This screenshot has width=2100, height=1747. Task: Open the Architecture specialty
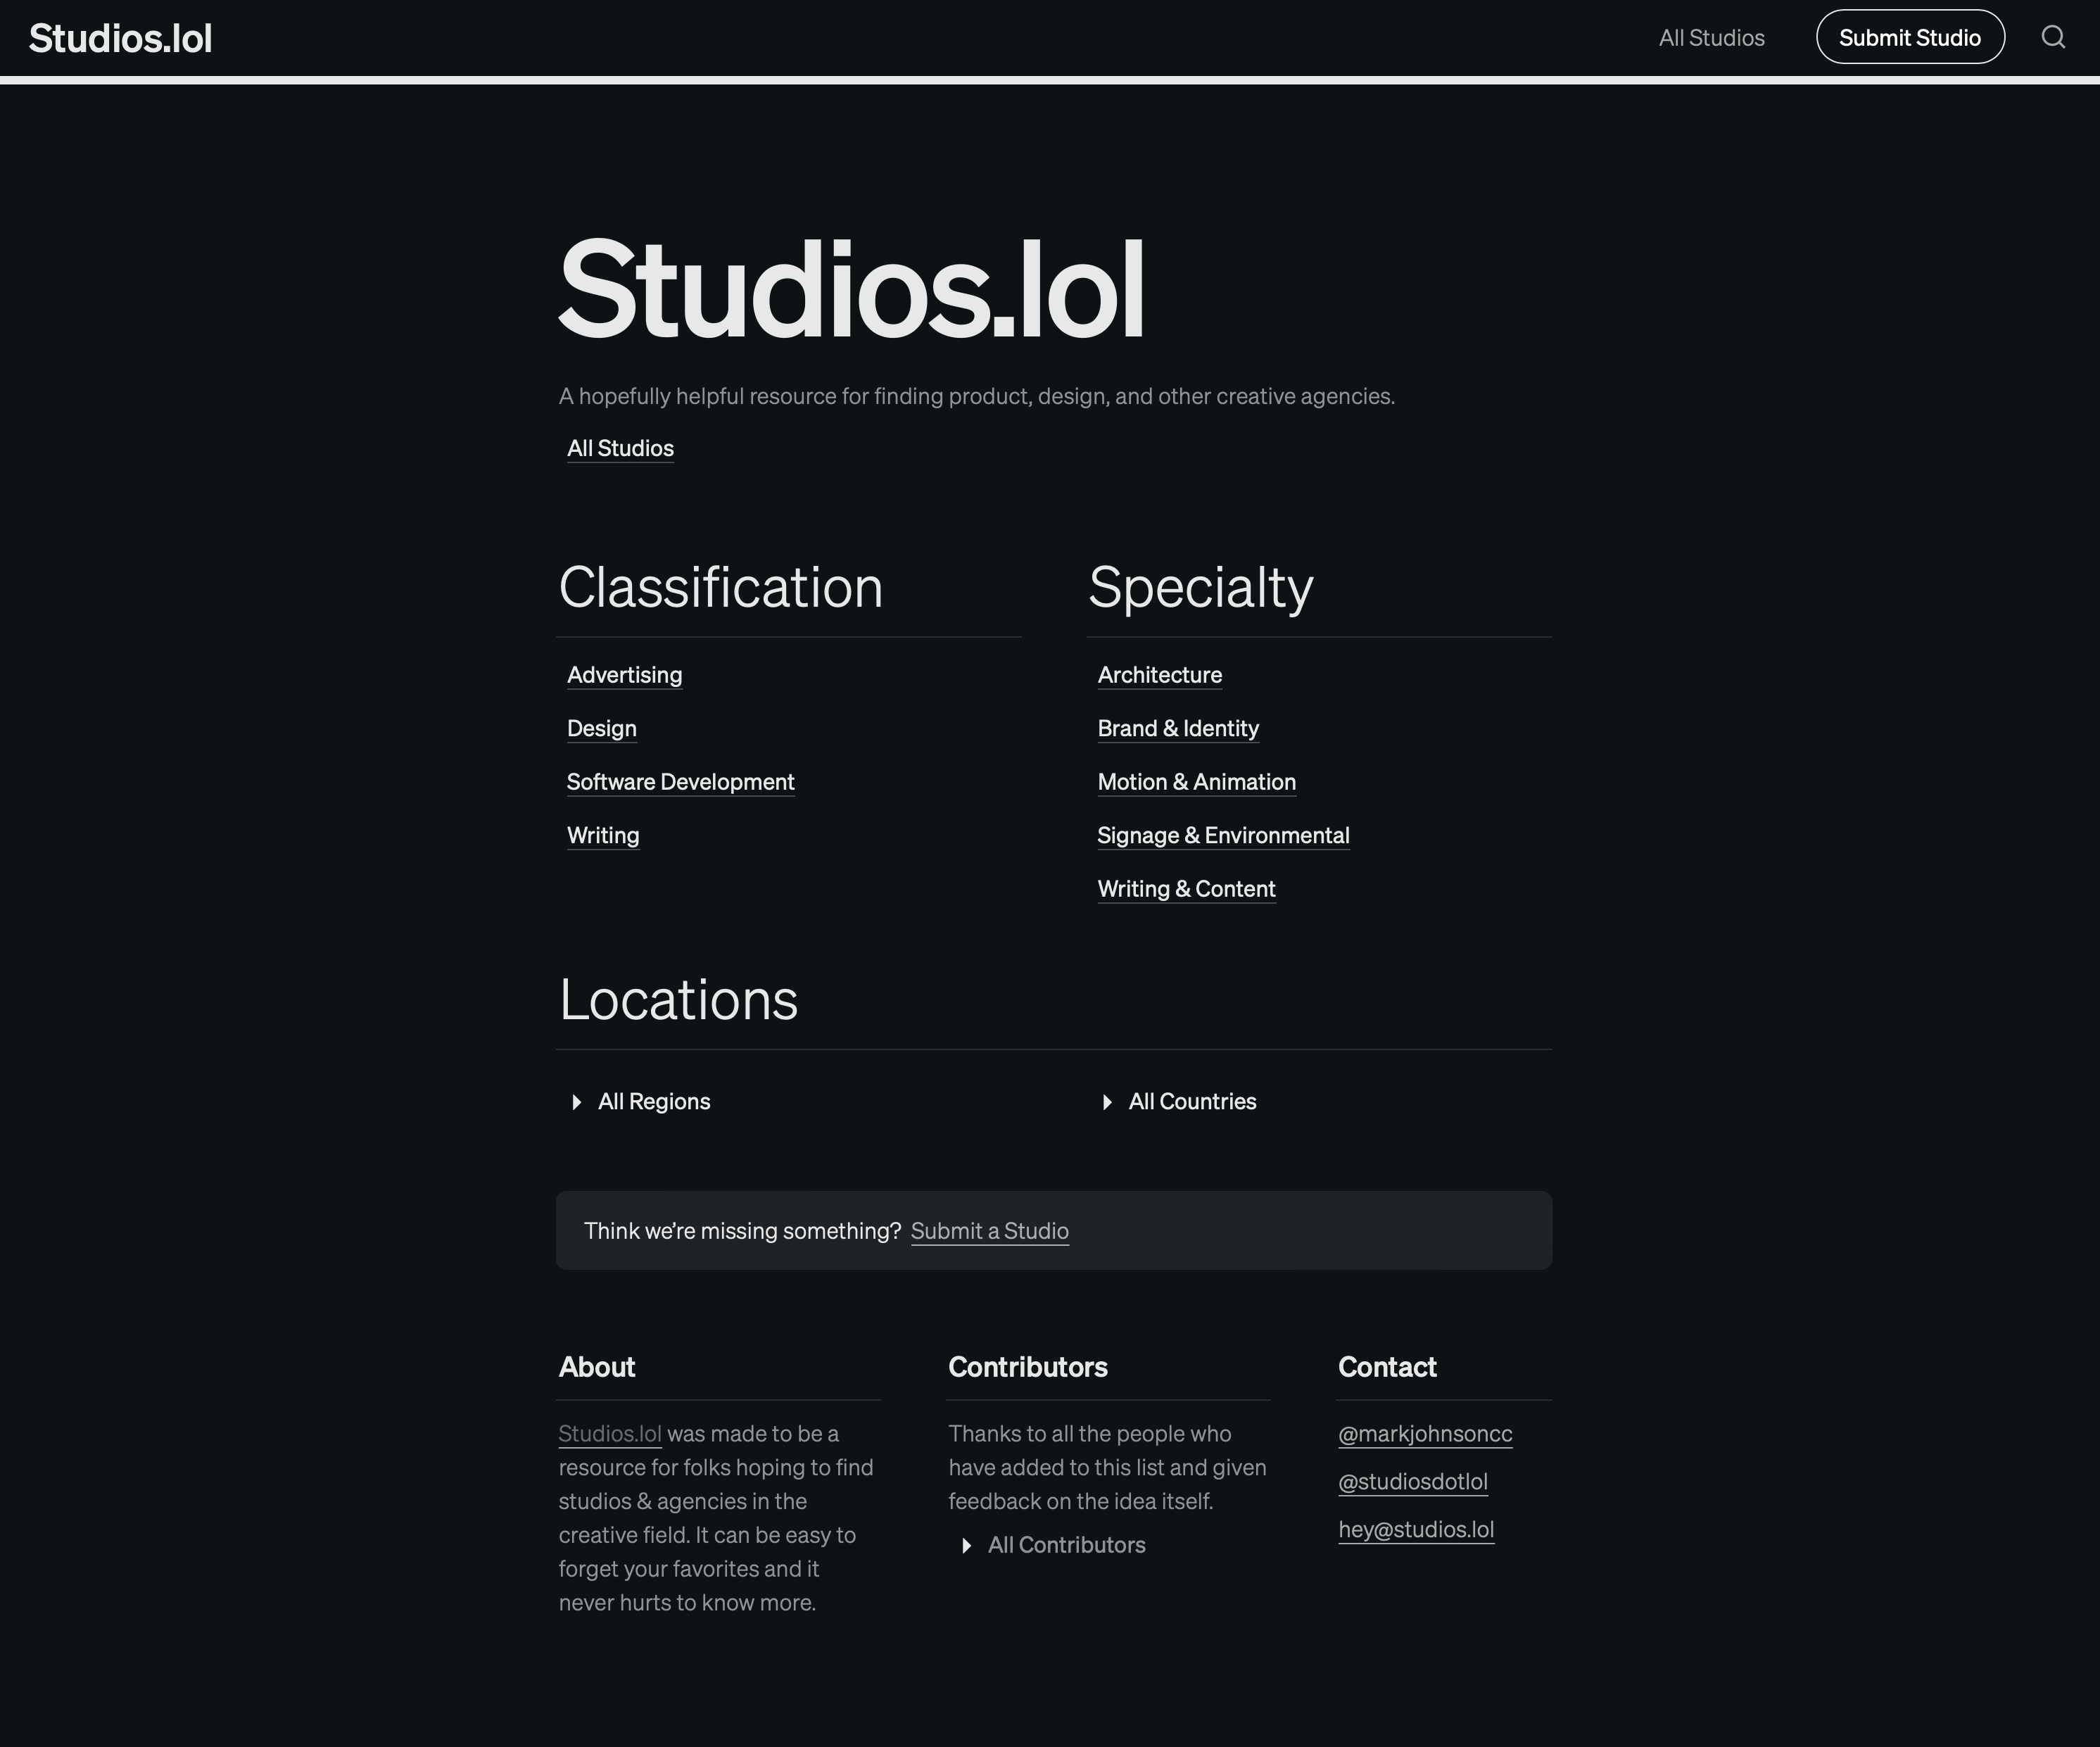click(x=1159, y=675)
